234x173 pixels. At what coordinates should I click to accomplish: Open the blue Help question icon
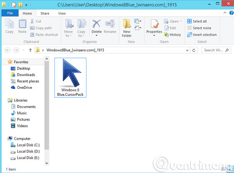pyautogui.click(x=231, y=13)
